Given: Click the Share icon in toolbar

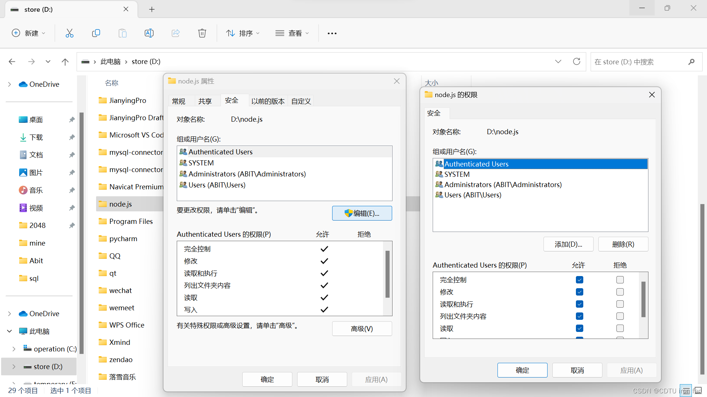Looking at the screenshot, I should (x=176, y=33).
